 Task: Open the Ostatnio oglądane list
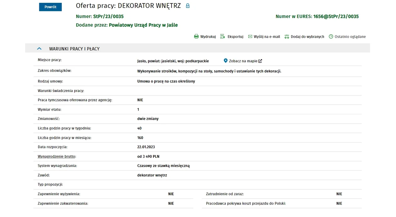click(350, 37)
